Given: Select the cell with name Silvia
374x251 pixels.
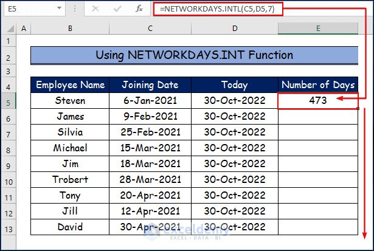Looking at the screenshot, I should (70, 132).
